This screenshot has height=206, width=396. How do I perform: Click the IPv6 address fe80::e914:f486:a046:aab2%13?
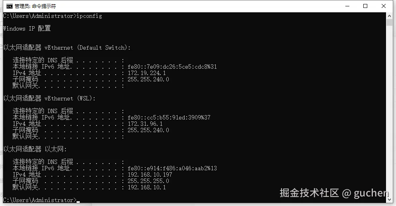coord(172,168)
